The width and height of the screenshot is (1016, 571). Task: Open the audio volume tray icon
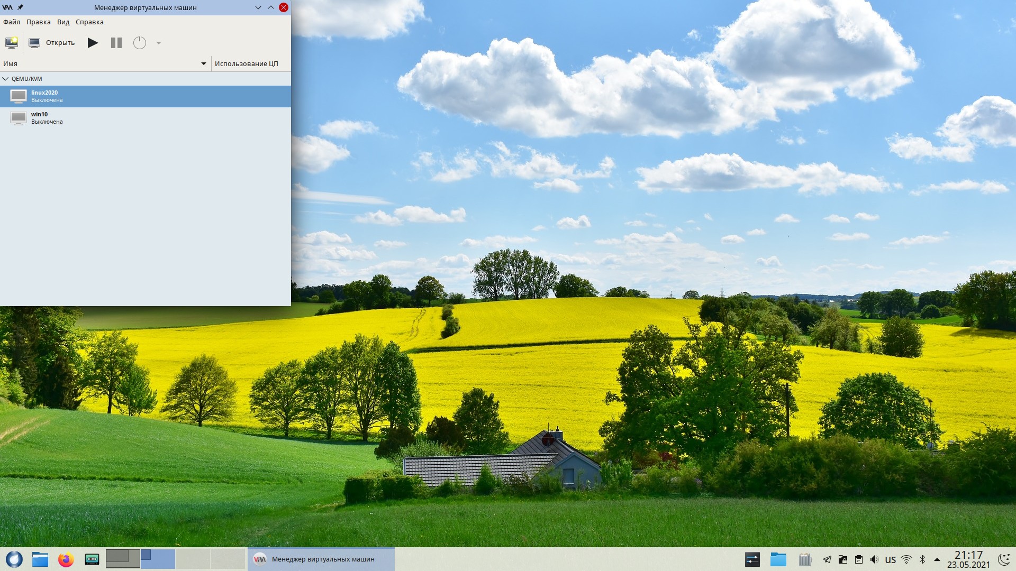(x=874, y=559)
